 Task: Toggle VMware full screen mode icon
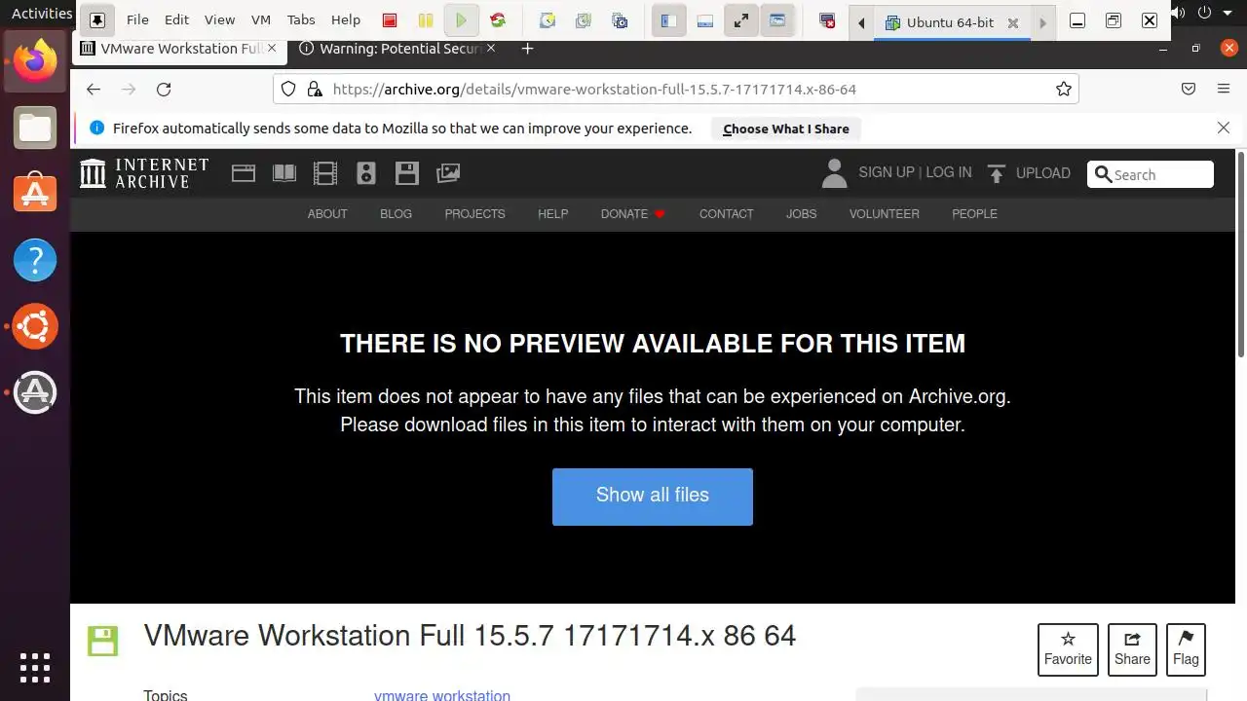point(741,20)
